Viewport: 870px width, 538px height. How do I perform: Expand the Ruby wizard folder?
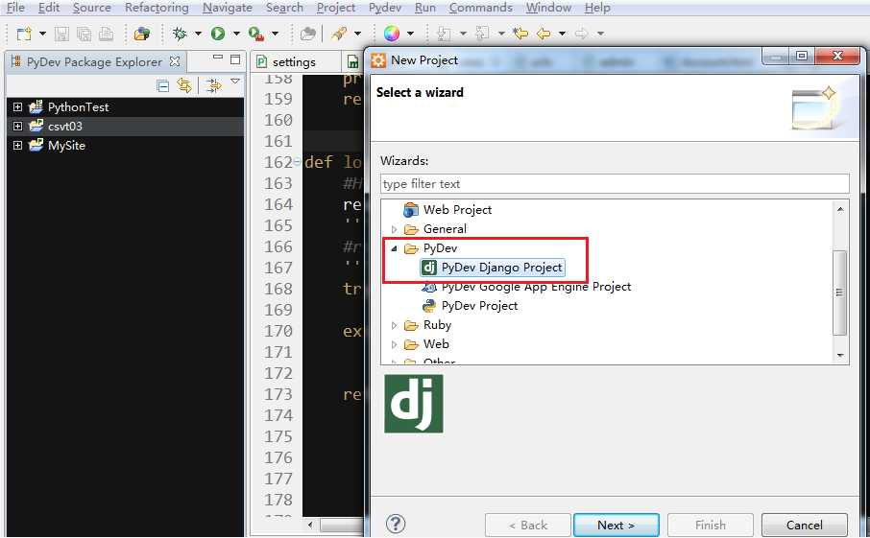(x=394, y=325)
